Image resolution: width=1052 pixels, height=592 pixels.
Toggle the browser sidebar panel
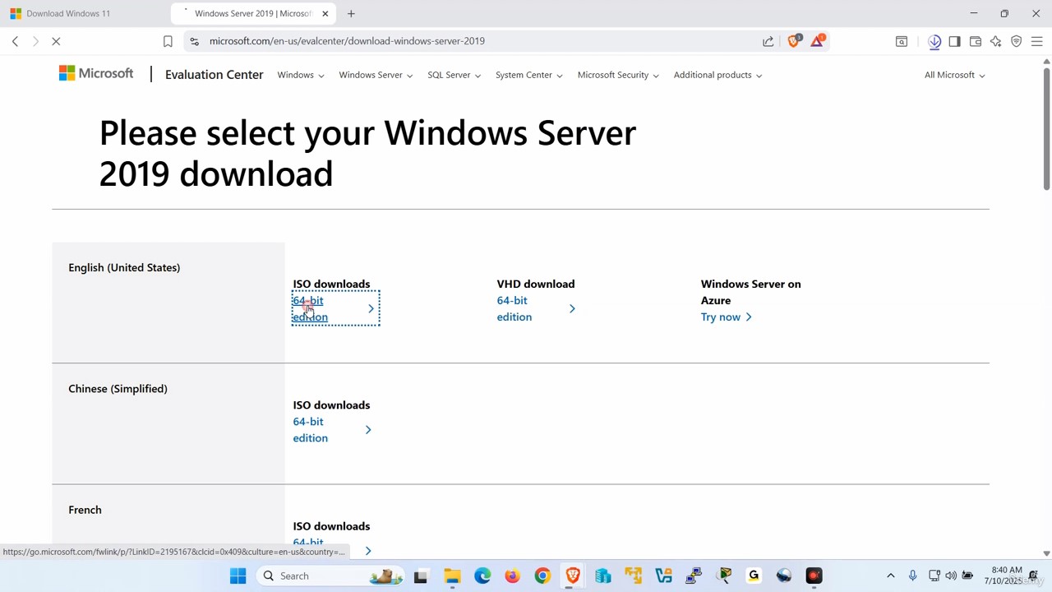coord(954,41)
